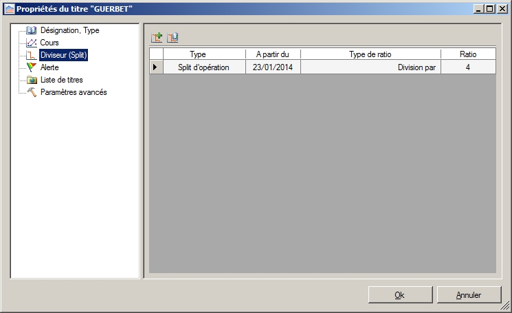Close the Propriétés du titre dialog

pyautogui.click(x=502, y=9)
